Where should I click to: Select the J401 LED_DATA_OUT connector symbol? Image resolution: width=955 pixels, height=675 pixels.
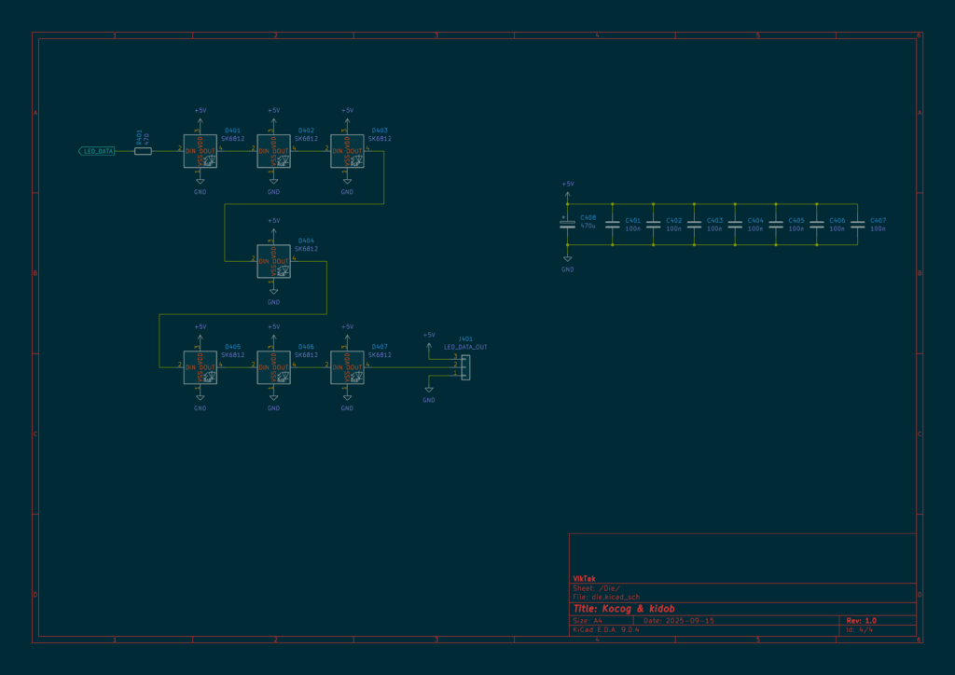coord(464,367)
